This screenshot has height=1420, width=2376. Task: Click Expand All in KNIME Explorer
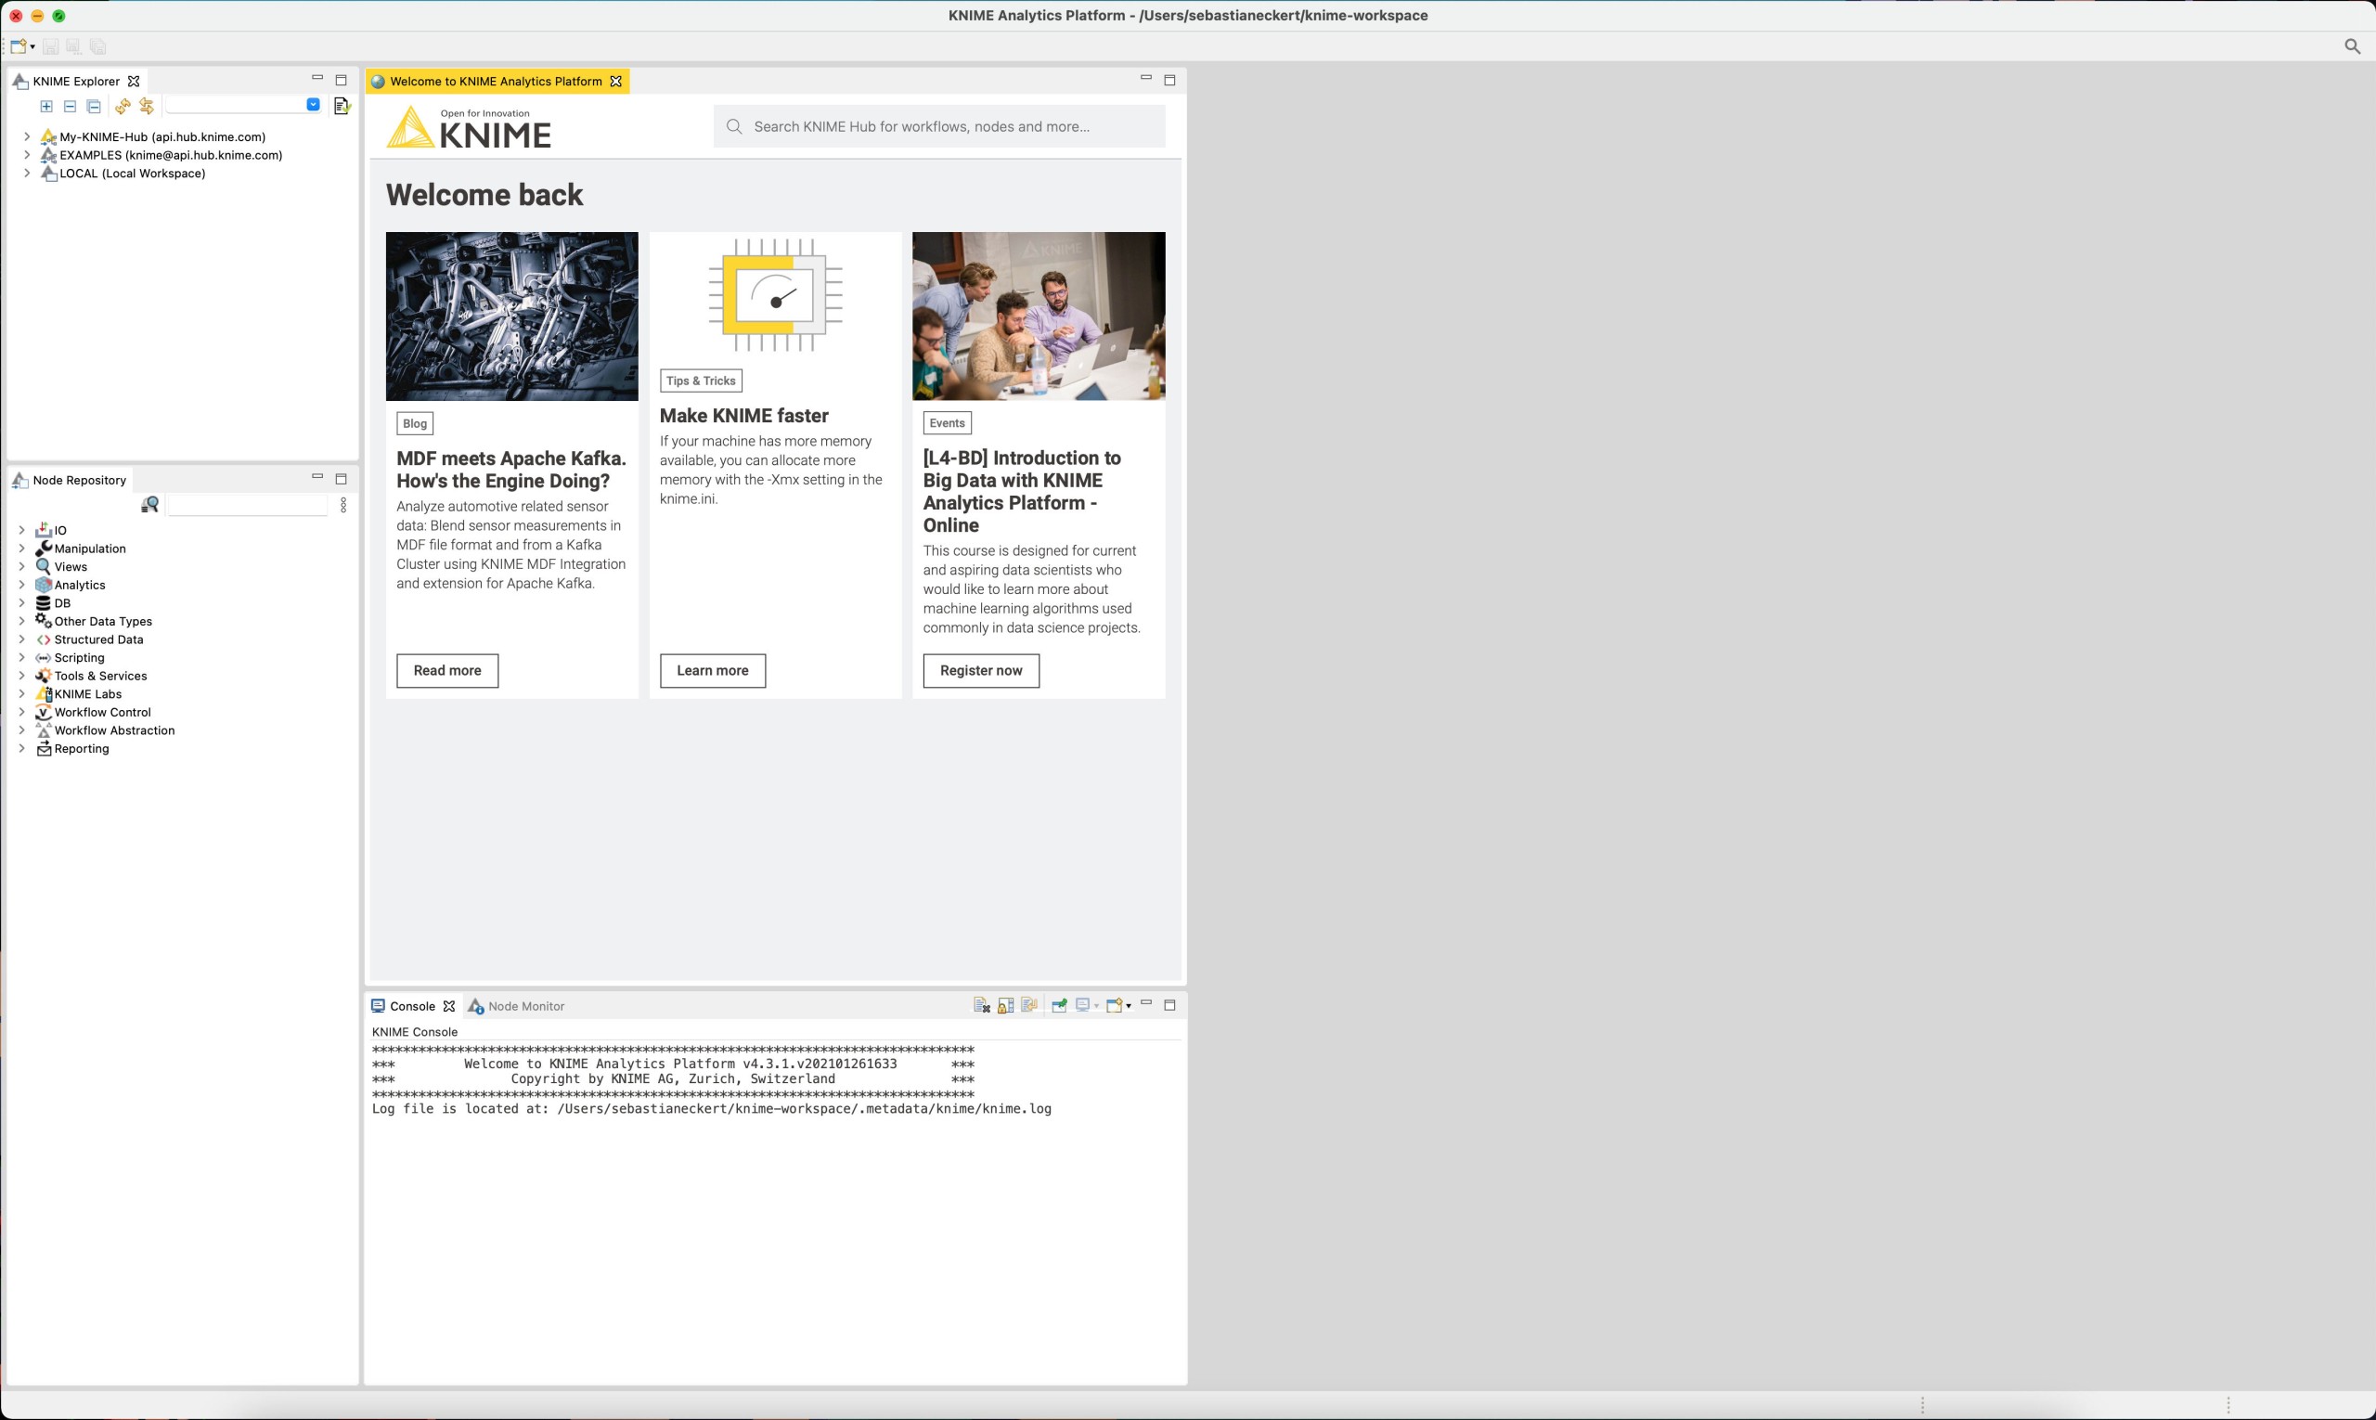click(x=45, y=106)
